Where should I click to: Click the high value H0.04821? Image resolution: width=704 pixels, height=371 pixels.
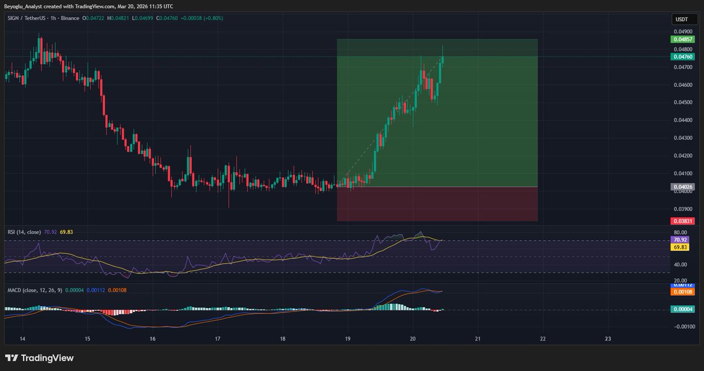coord(118,18)
